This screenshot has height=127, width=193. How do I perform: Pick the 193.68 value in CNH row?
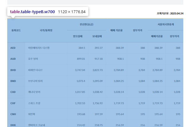pos(81,114)
